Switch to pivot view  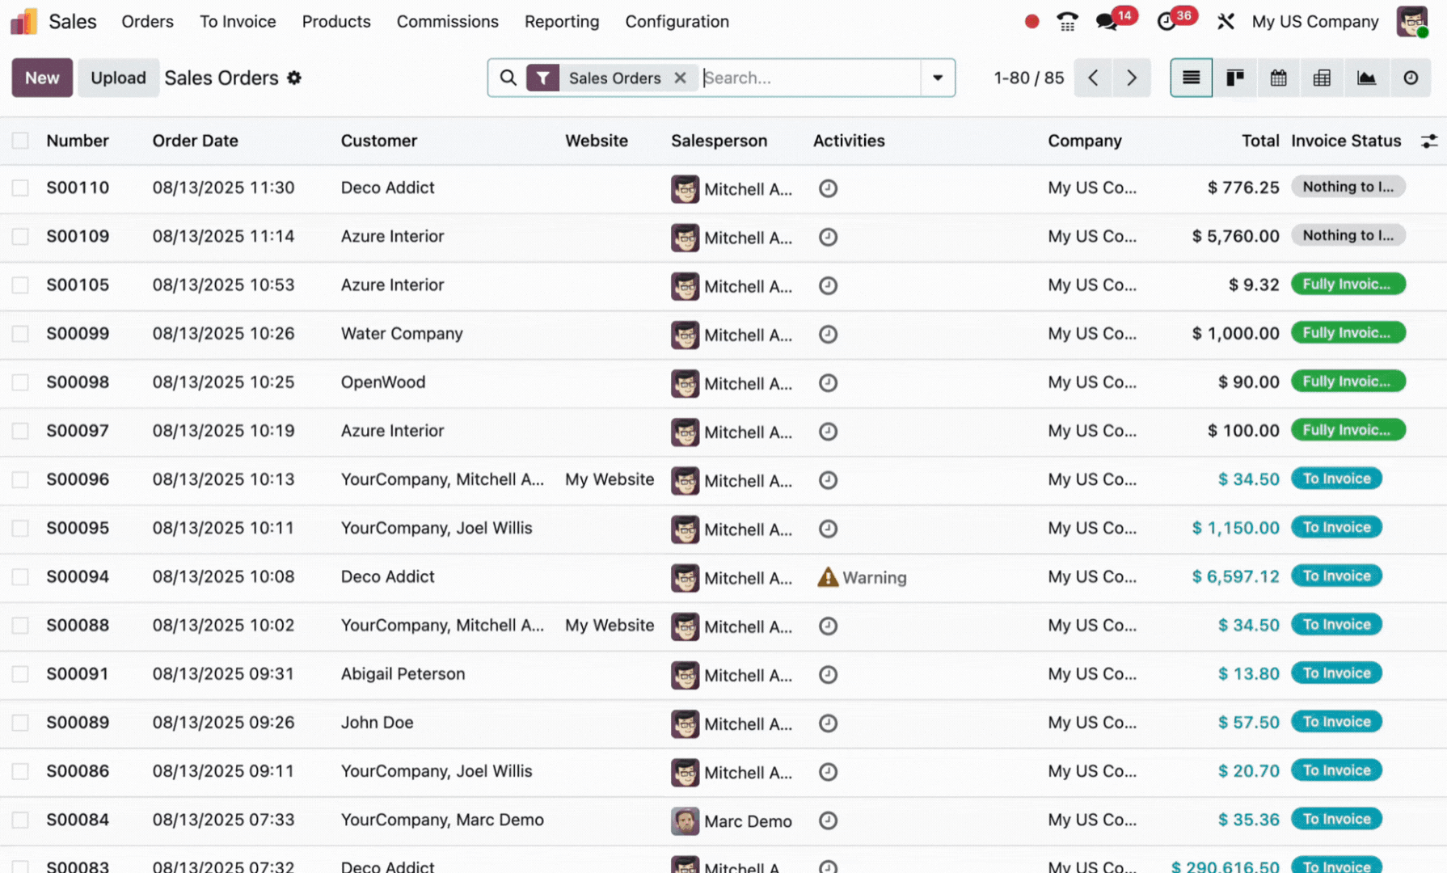coord(1322,78)
